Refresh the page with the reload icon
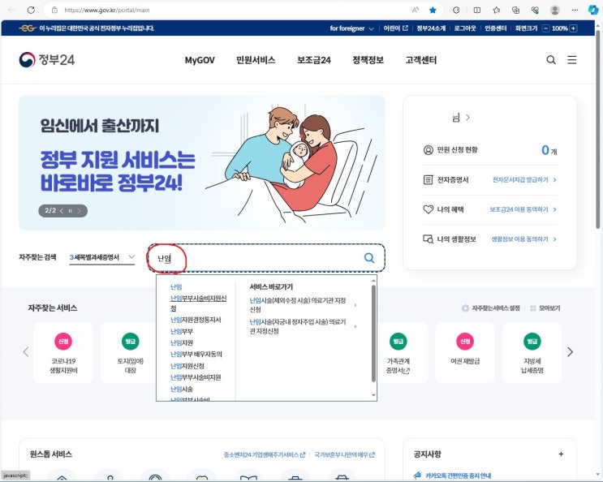603x482 pixels. [x=31, y=10]
